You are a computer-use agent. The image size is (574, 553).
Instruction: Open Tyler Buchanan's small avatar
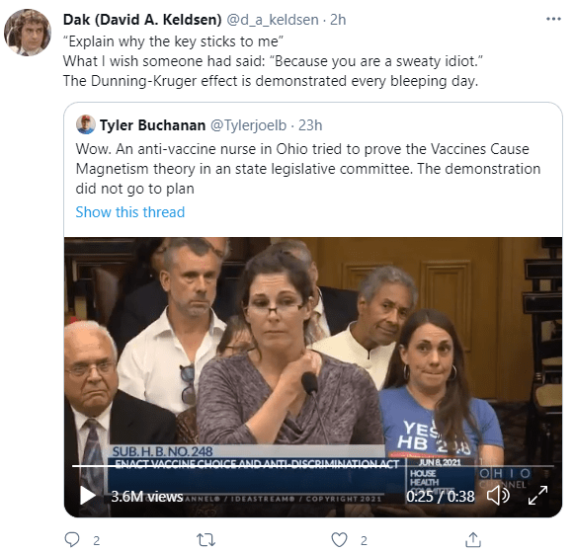coord(86,124)
